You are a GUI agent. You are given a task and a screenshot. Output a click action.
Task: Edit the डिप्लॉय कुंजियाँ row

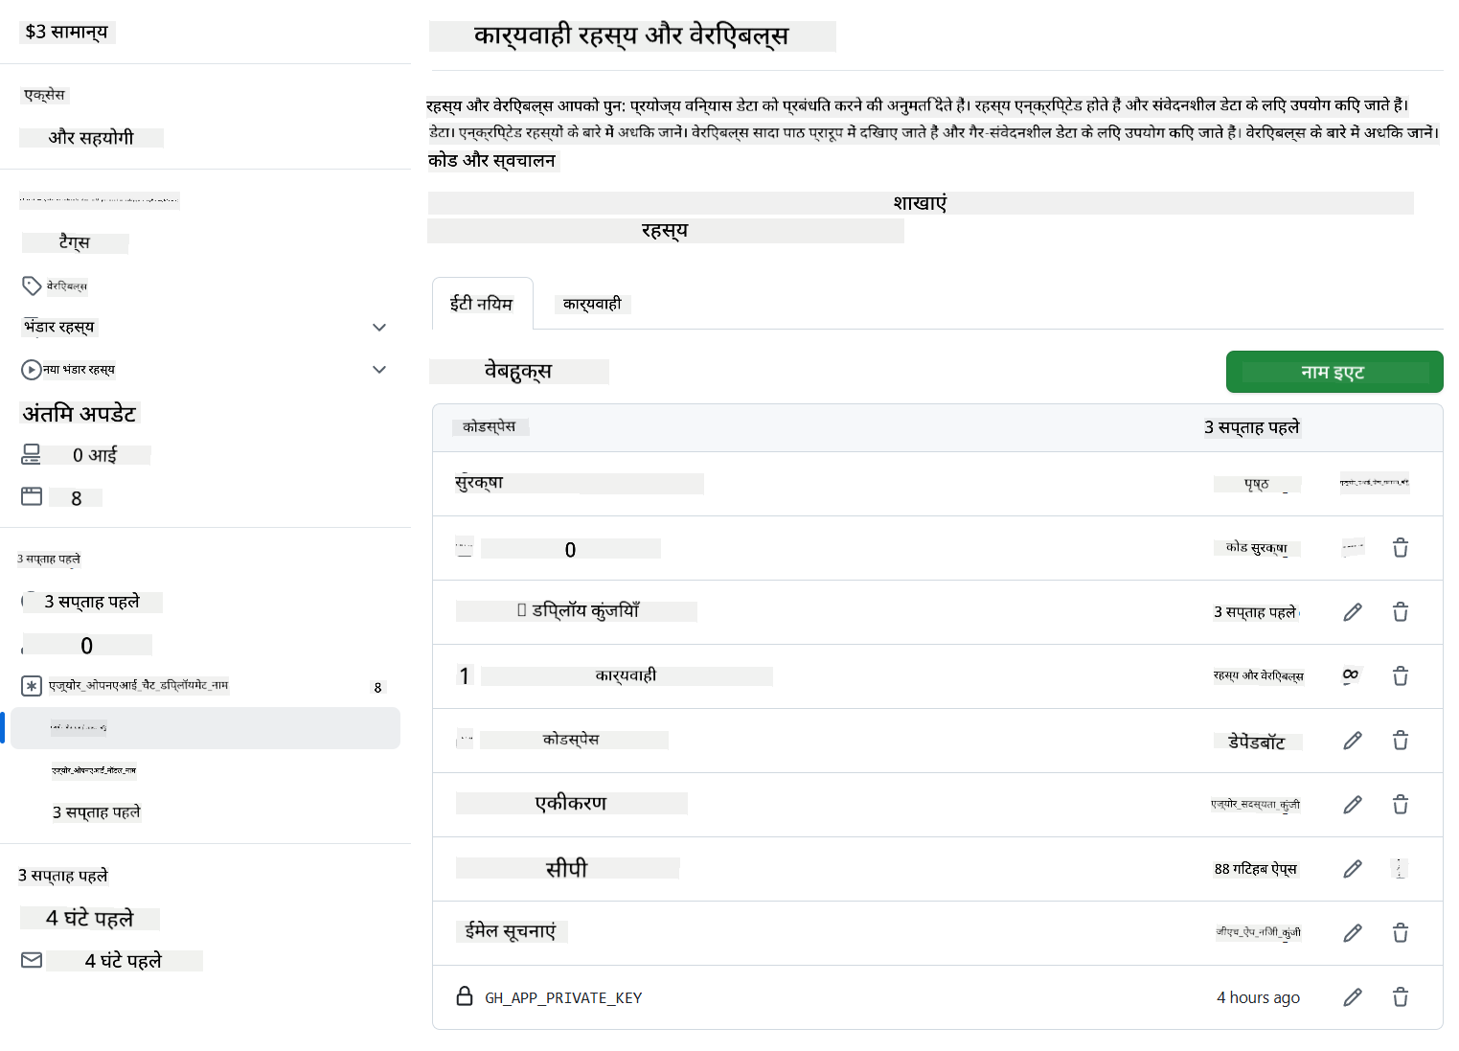tap(1353, 612)
